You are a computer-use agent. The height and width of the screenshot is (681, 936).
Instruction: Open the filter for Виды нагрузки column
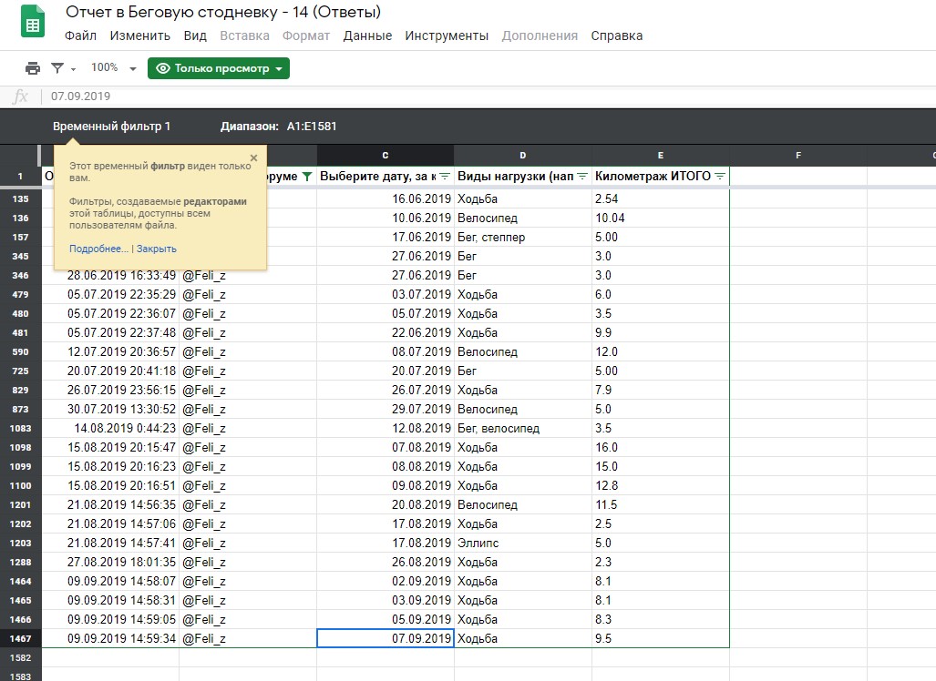[582, 176]
